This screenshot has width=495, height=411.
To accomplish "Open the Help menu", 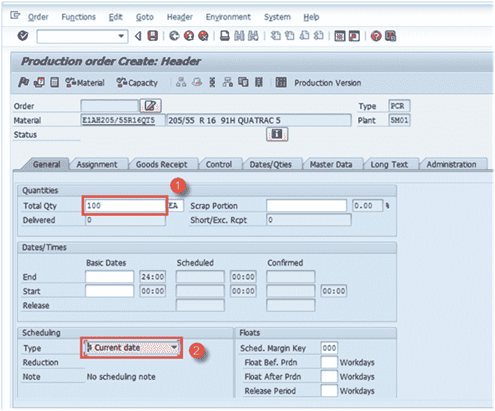I will tap(311, 17).
